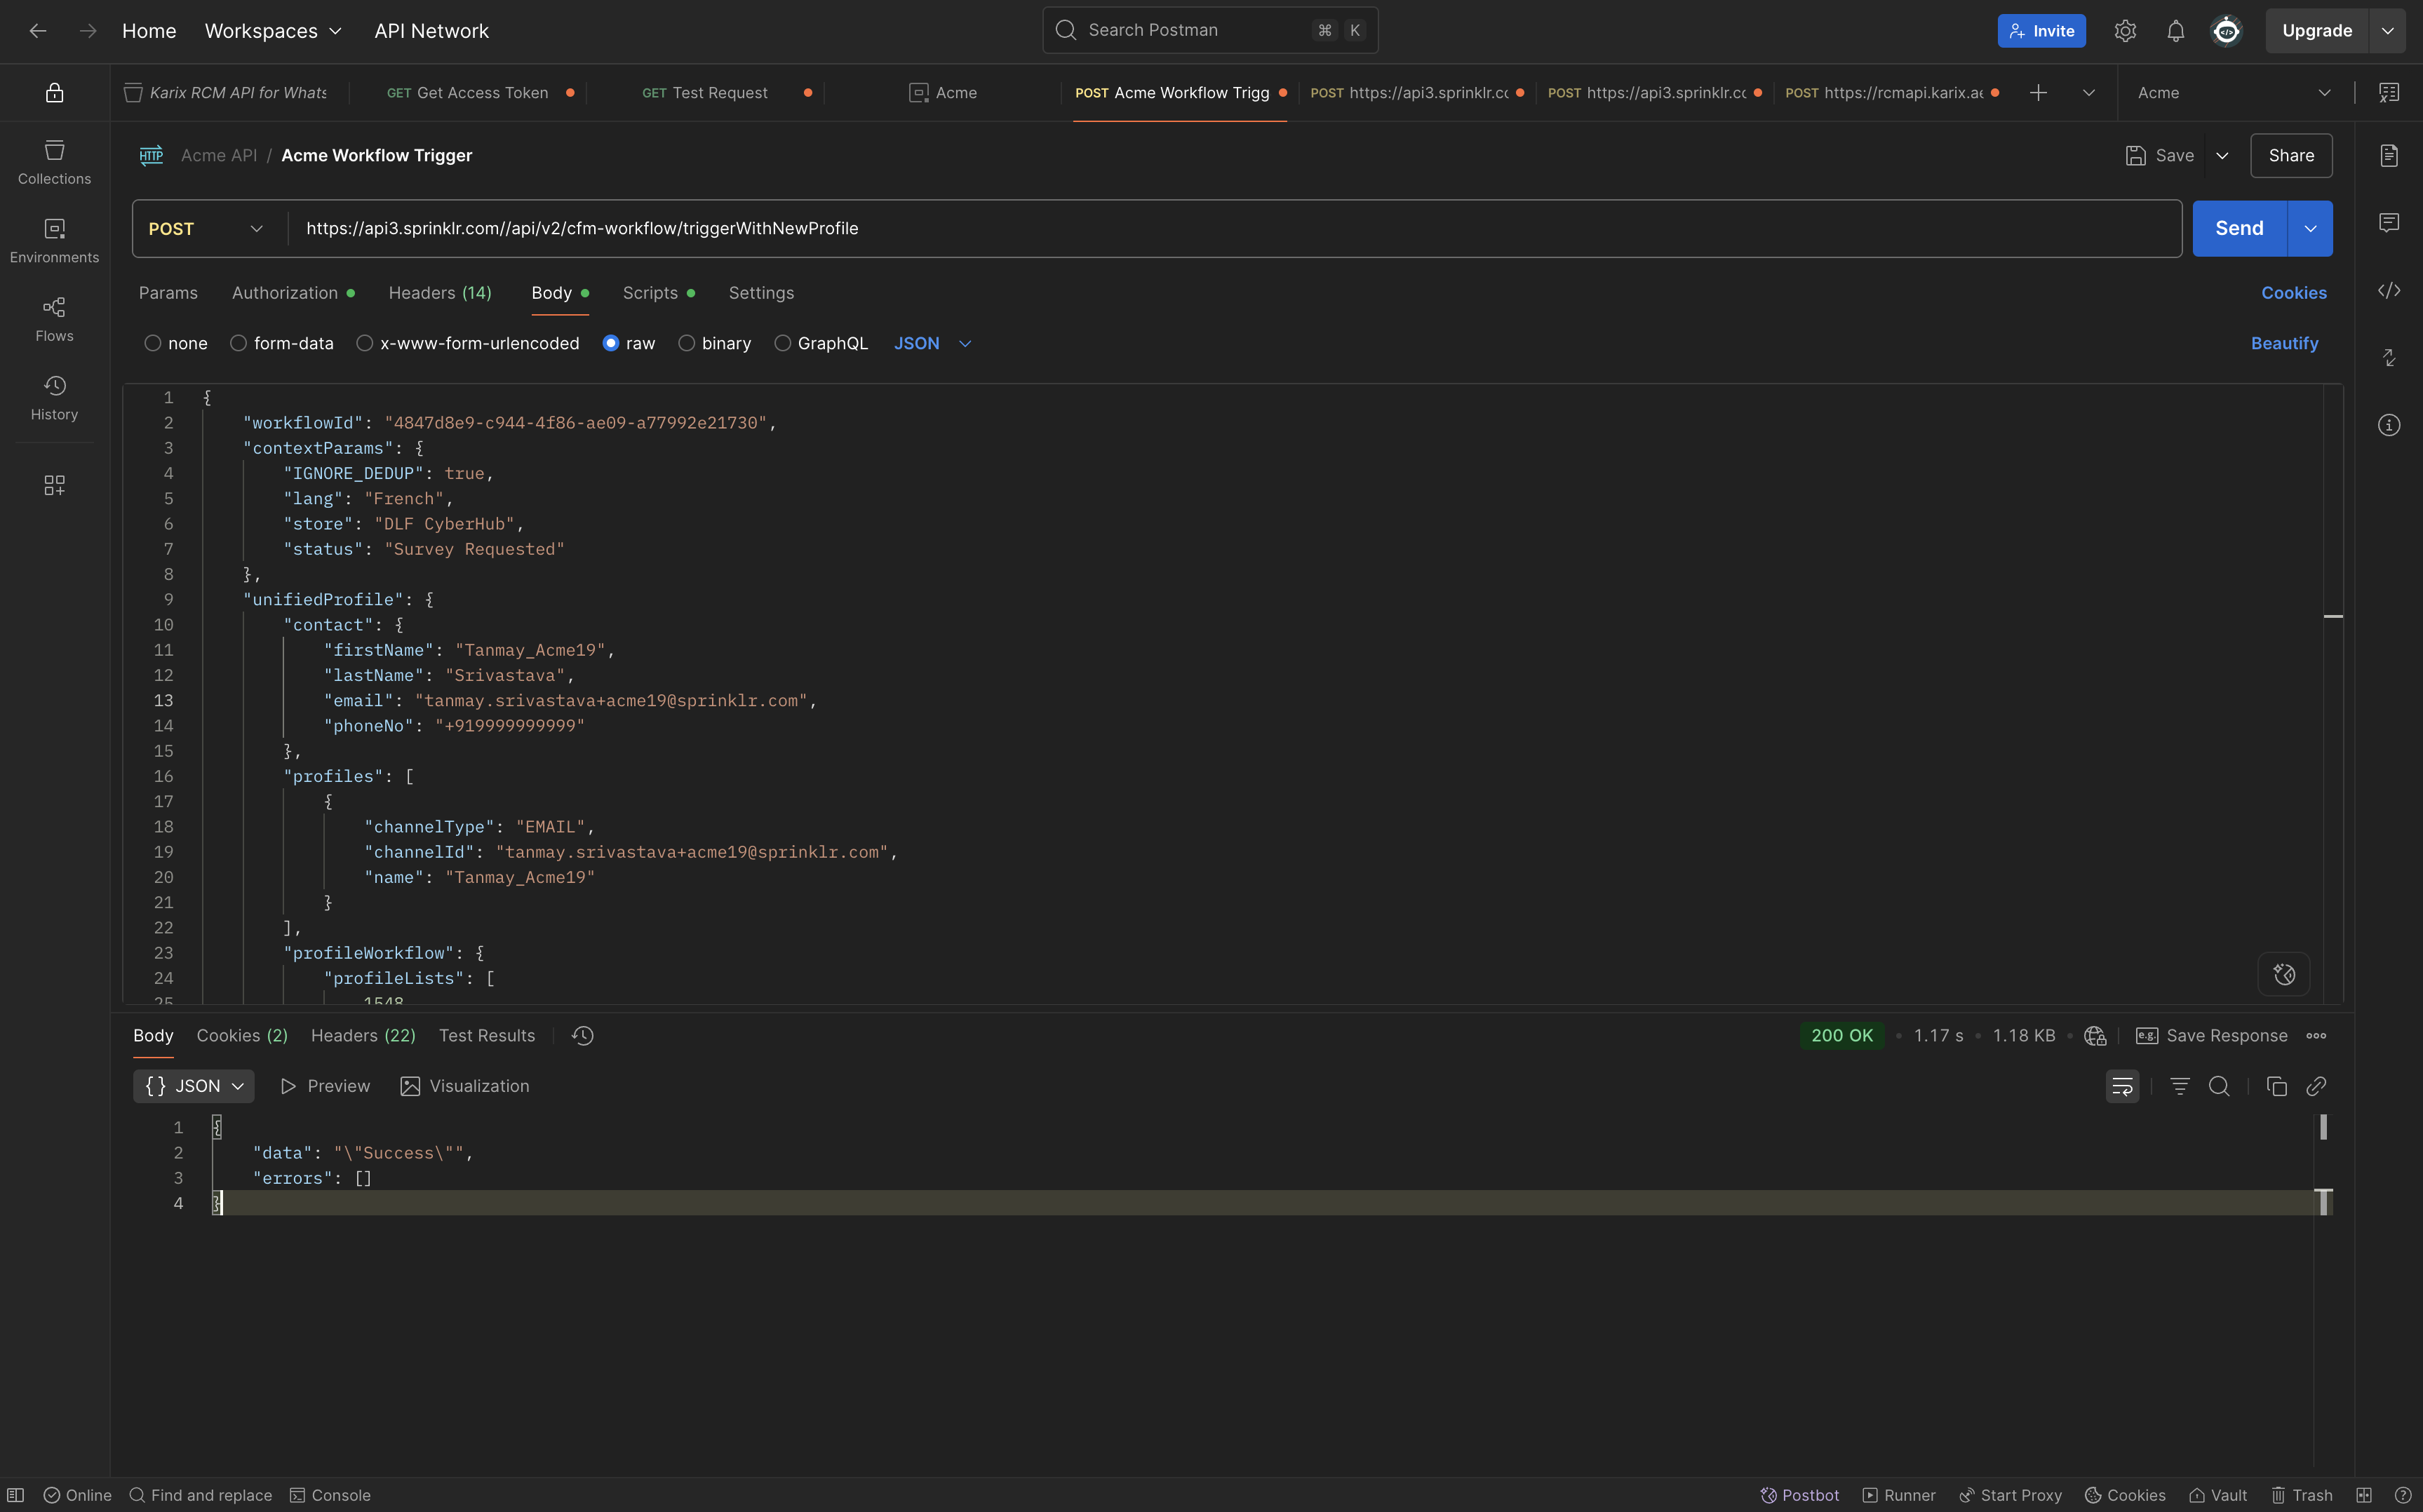Switch to the Authorization tab
The image size is (2423, 1512).
tap(293, 293)
